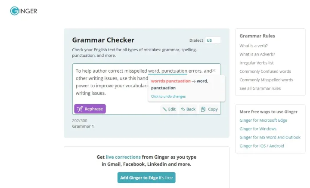Click the Back undo arrow icon

point(183,109)
